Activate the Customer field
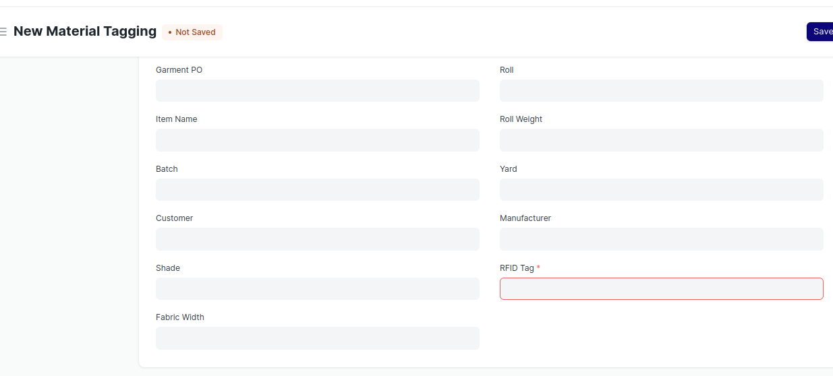833x376 pixels. [318, 239]
